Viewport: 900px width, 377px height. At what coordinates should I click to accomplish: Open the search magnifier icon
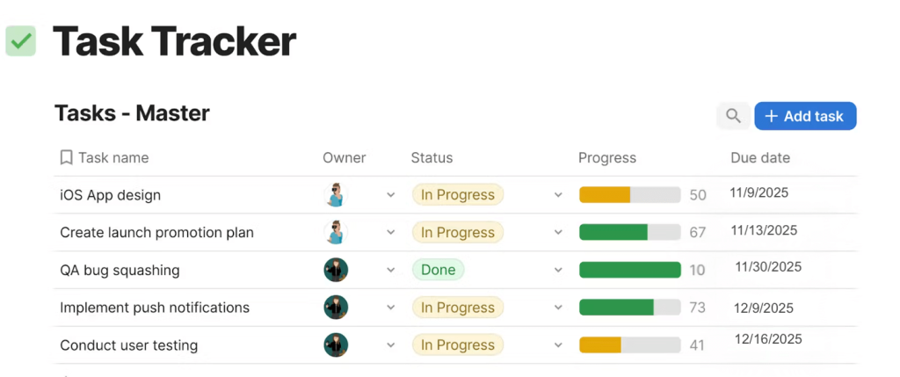(733, 116)
